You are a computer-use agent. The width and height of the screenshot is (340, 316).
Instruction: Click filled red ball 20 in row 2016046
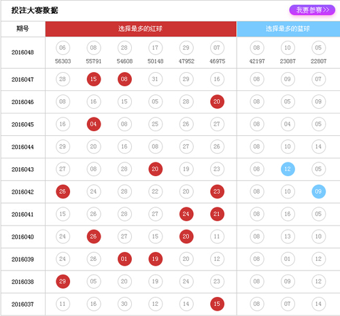click(217, 101)
